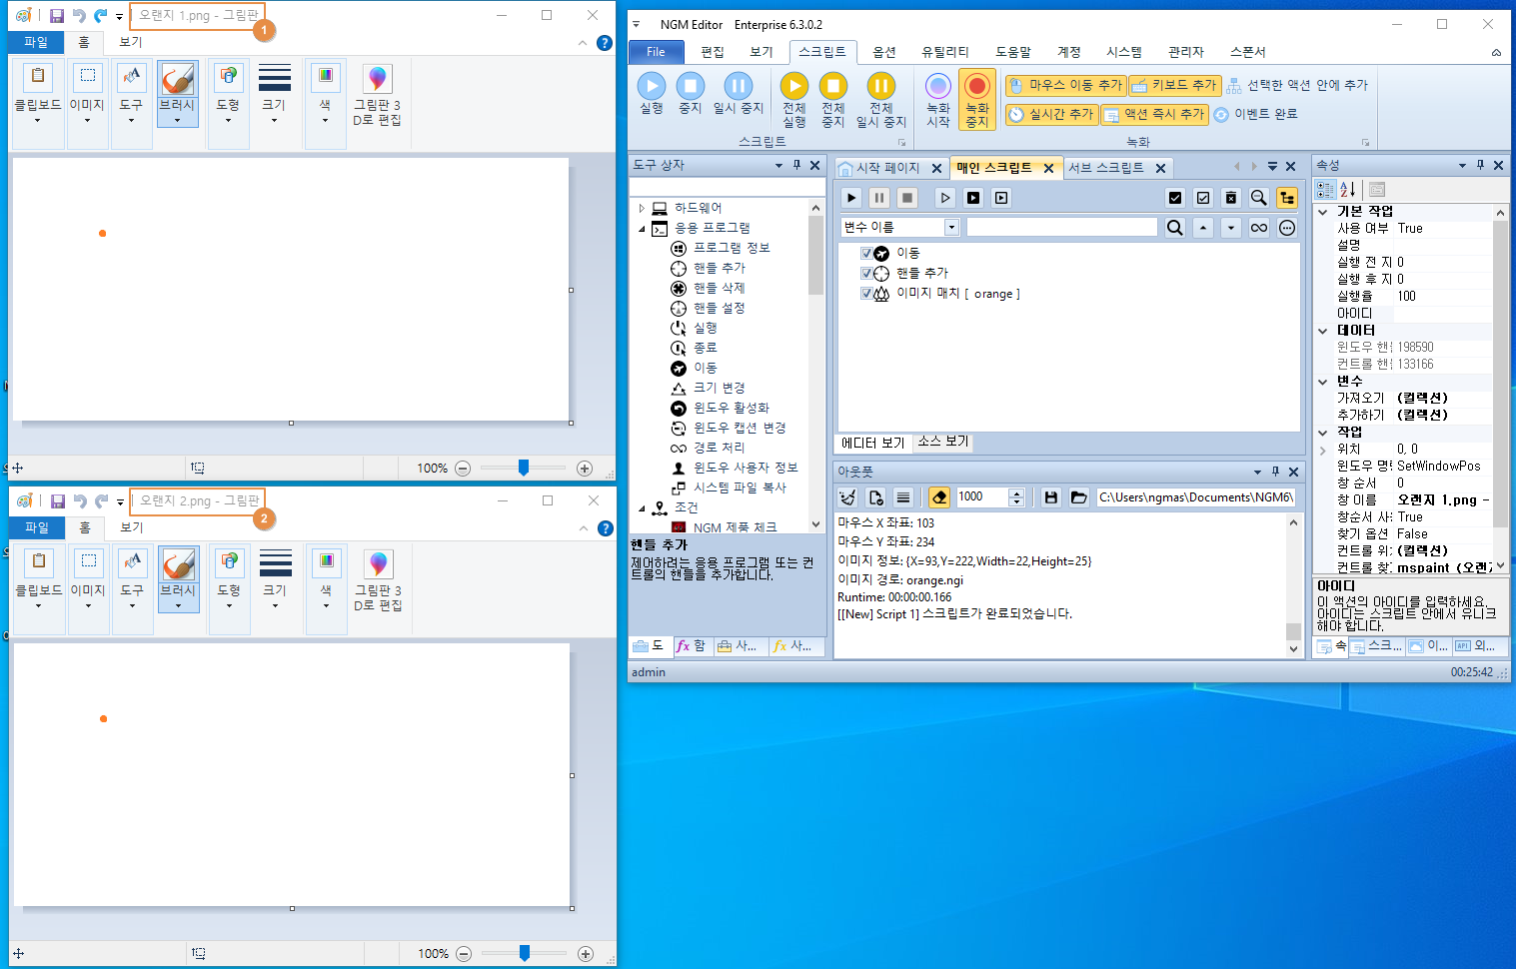The width and height of the screenshot is (1516, 969).
Task: Click the pause button in script editor toolbar
Action: coord(879,198)
